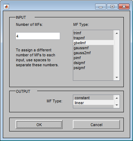Select dsigmf membership function type

(93, 63)
